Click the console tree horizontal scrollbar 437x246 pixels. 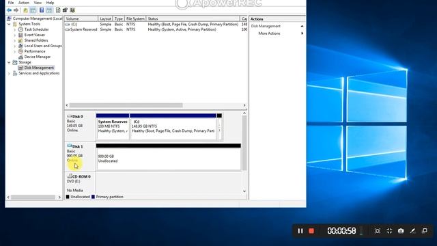pyautogui.click(x=33, y=197)
